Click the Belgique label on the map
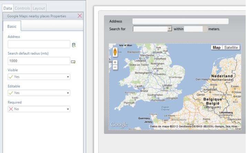The width and height of the screenshot is (246, 153). [213, 99]
